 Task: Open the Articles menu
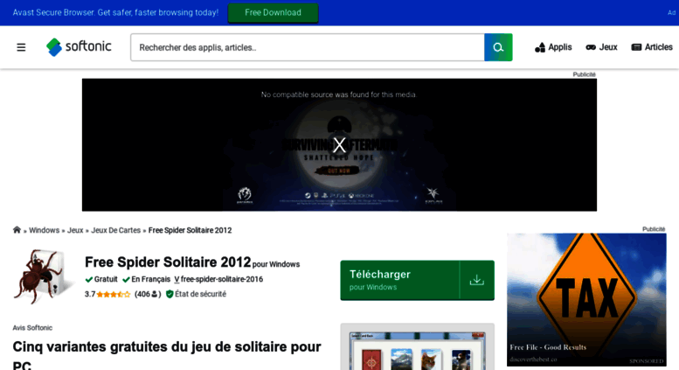[652, 47]
